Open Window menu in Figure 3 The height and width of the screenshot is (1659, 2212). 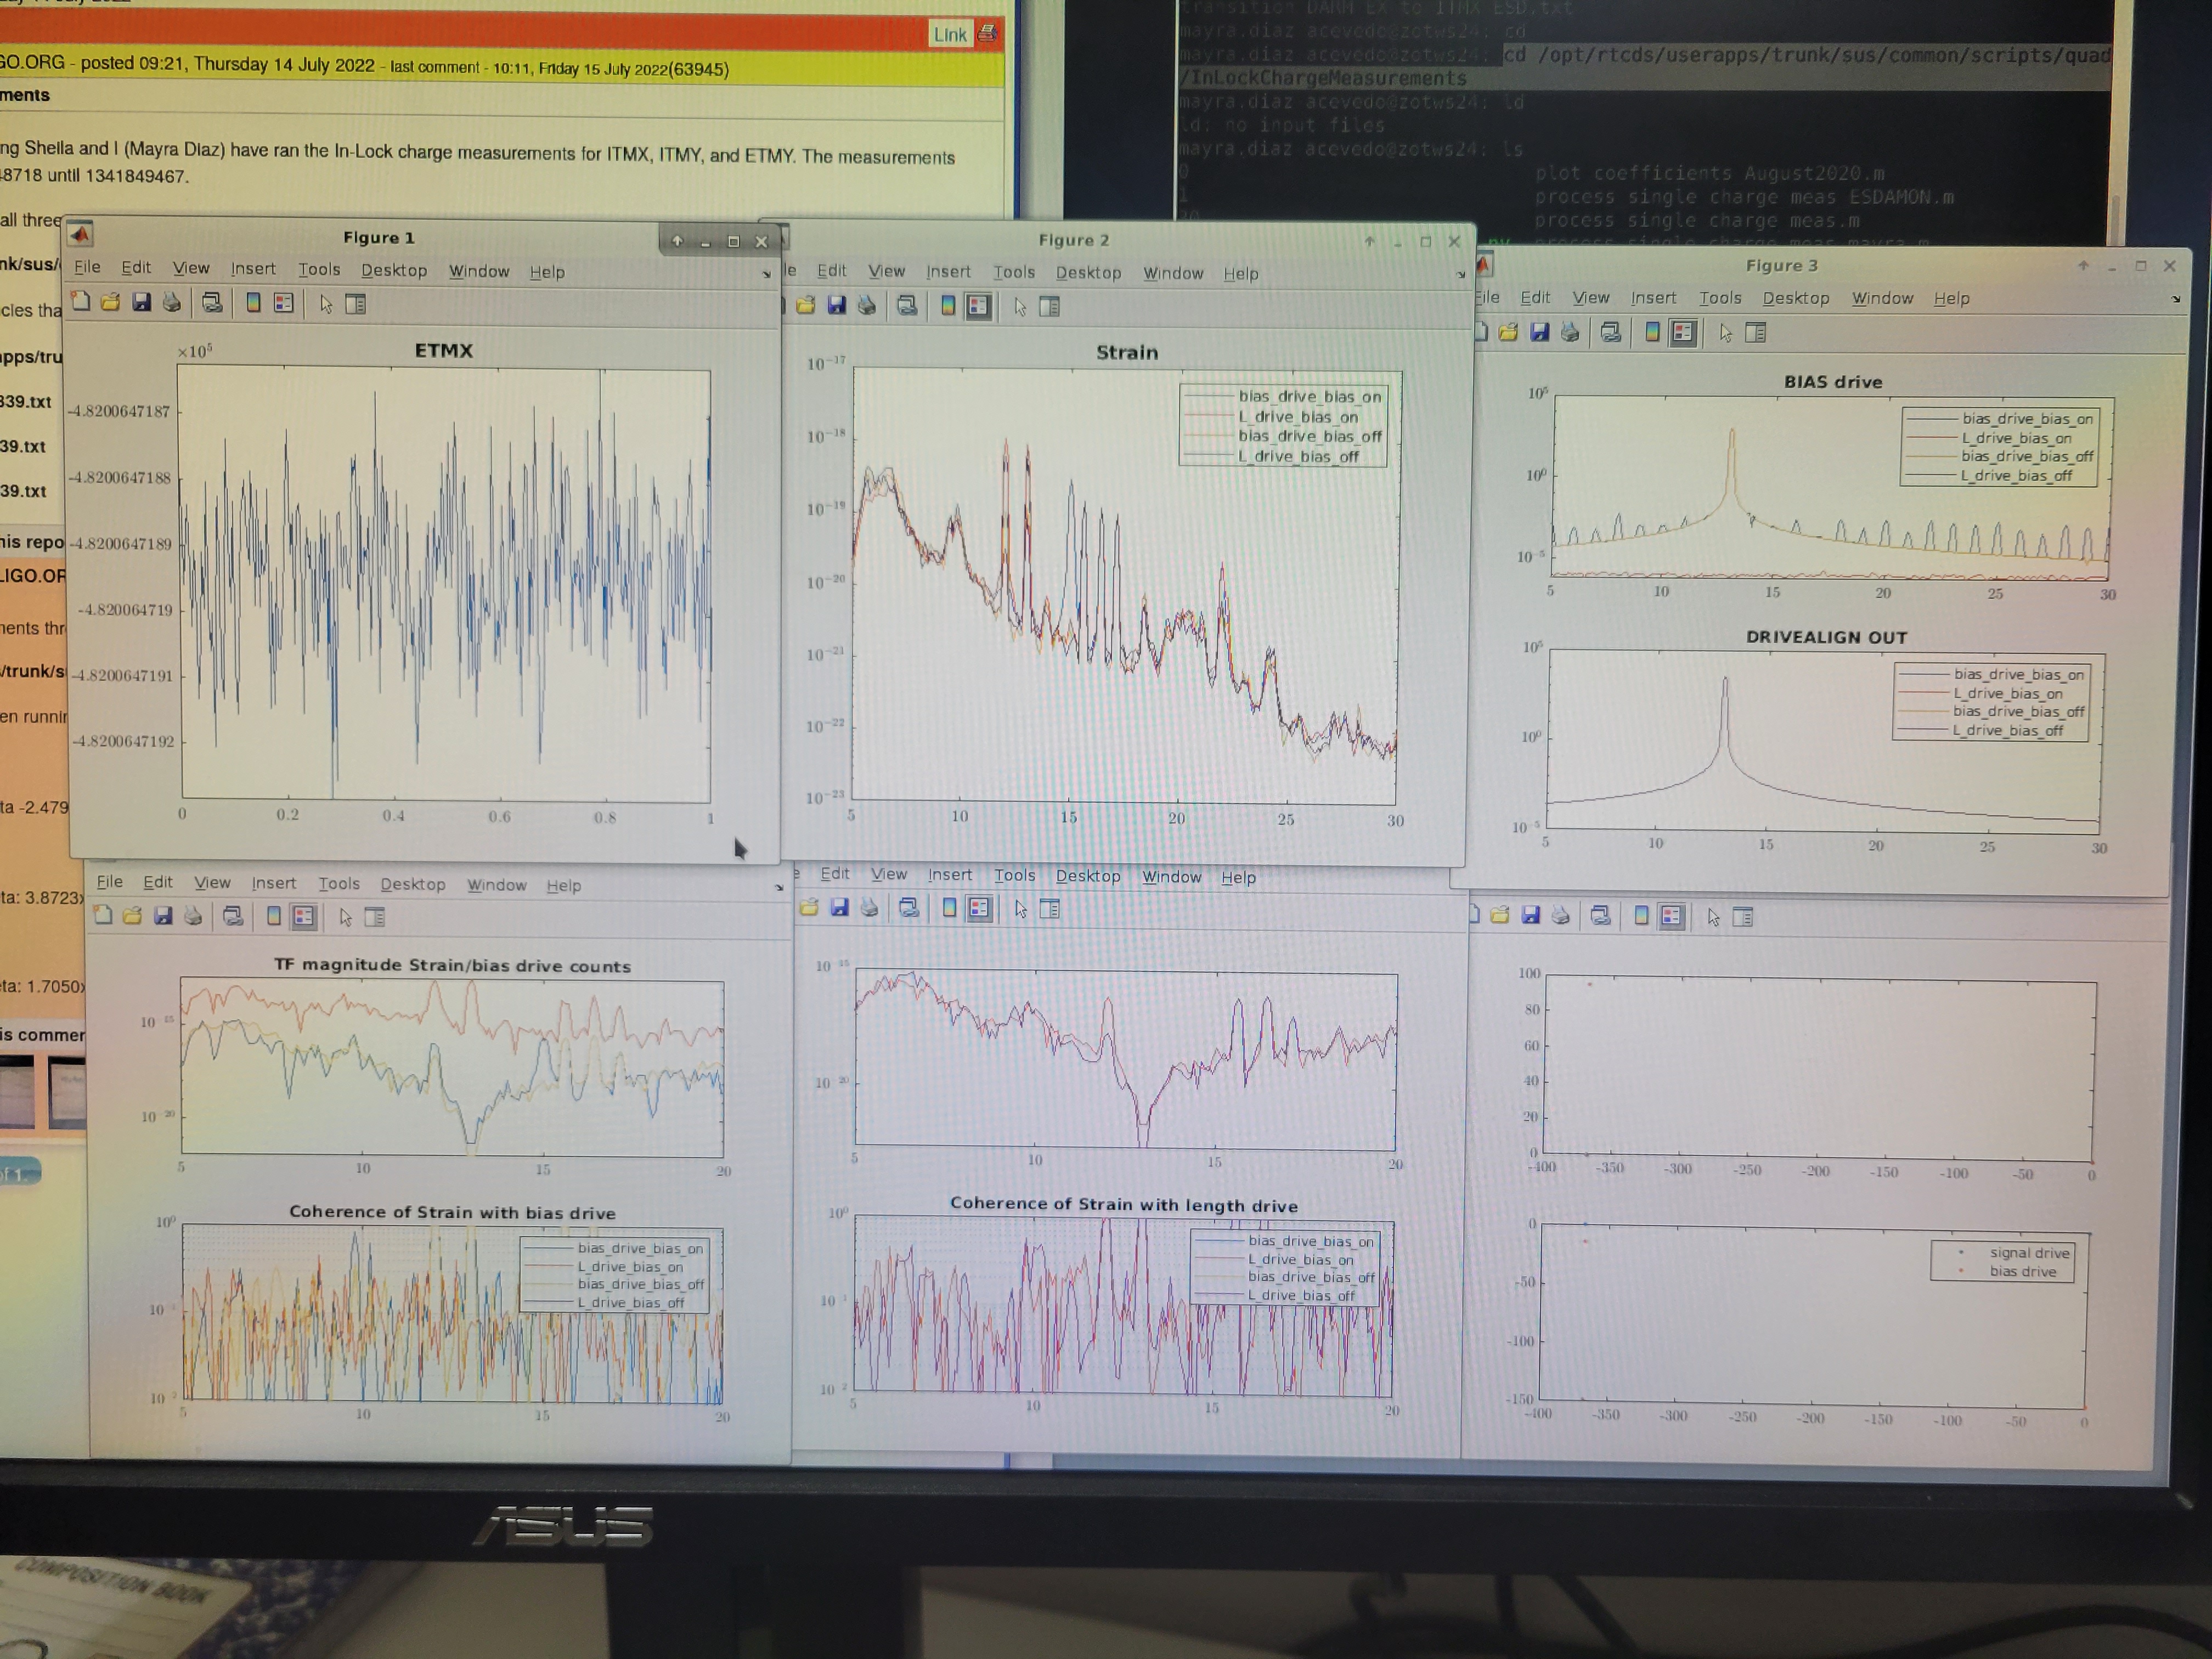click(x=1882, y=298)
